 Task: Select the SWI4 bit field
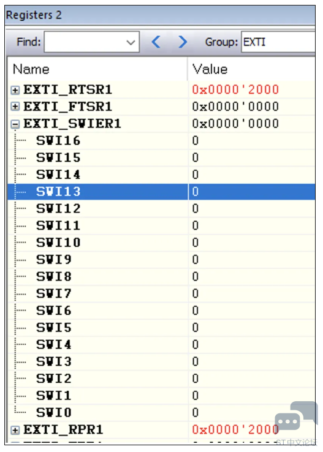[54, 345]
